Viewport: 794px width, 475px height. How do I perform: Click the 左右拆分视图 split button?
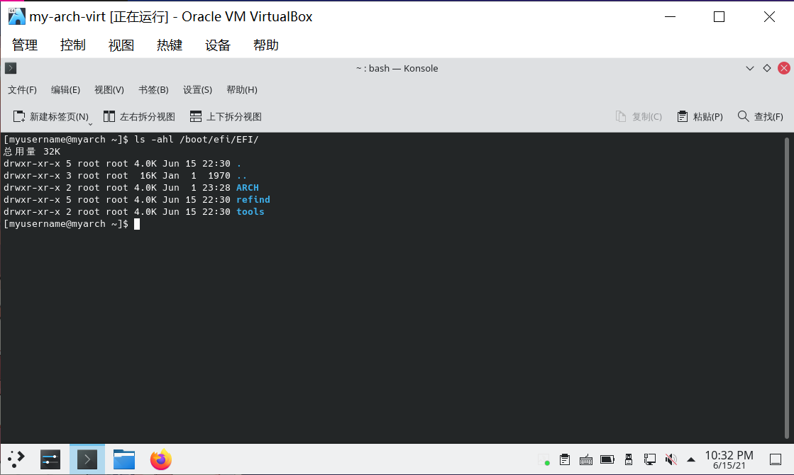point(139,116)
